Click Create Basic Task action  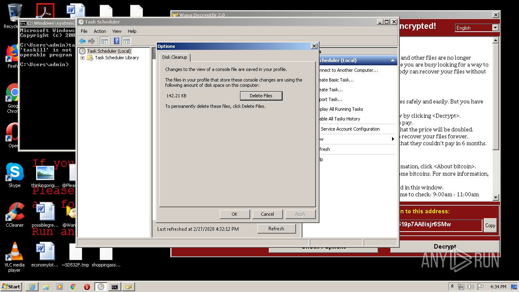pyautogui.click(x=336, y=80)
